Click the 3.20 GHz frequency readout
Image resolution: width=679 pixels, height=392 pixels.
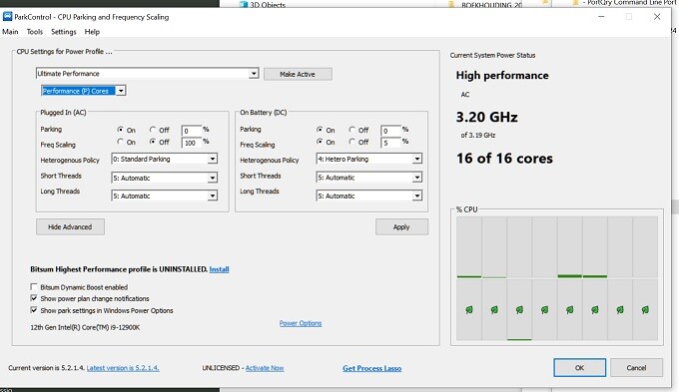coord(486,118)
